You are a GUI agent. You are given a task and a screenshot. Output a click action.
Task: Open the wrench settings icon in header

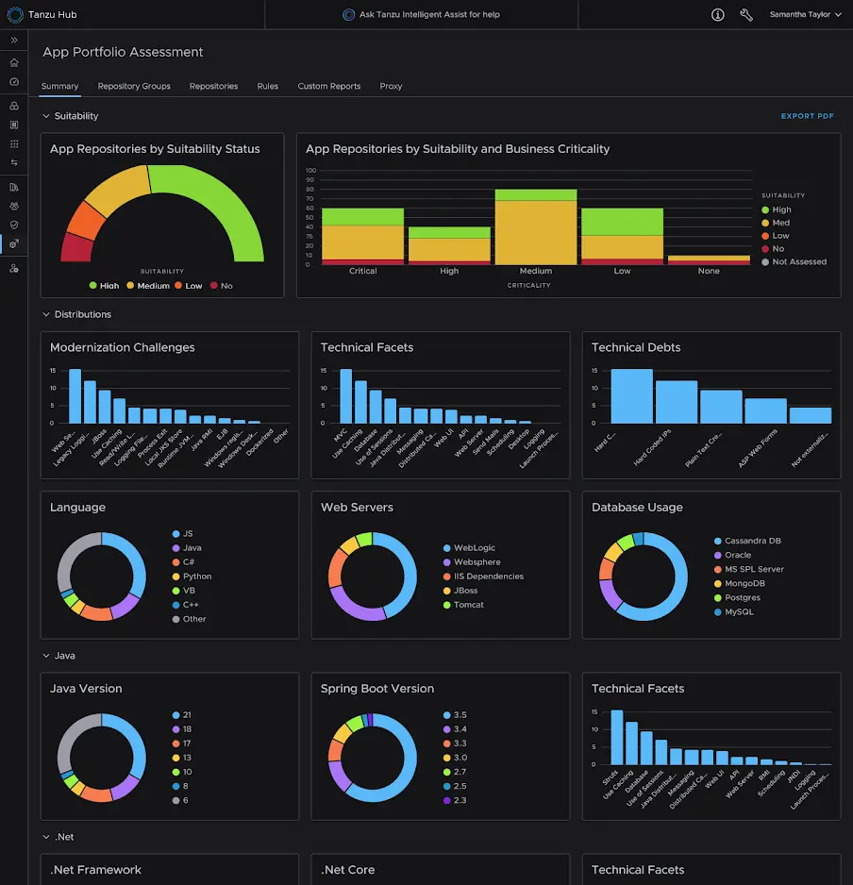tap(746, 15)
